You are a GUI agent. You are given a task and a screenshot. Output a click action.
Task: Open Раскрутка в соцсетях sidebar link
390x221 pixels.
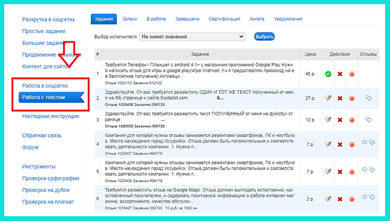tap(48, 19)
